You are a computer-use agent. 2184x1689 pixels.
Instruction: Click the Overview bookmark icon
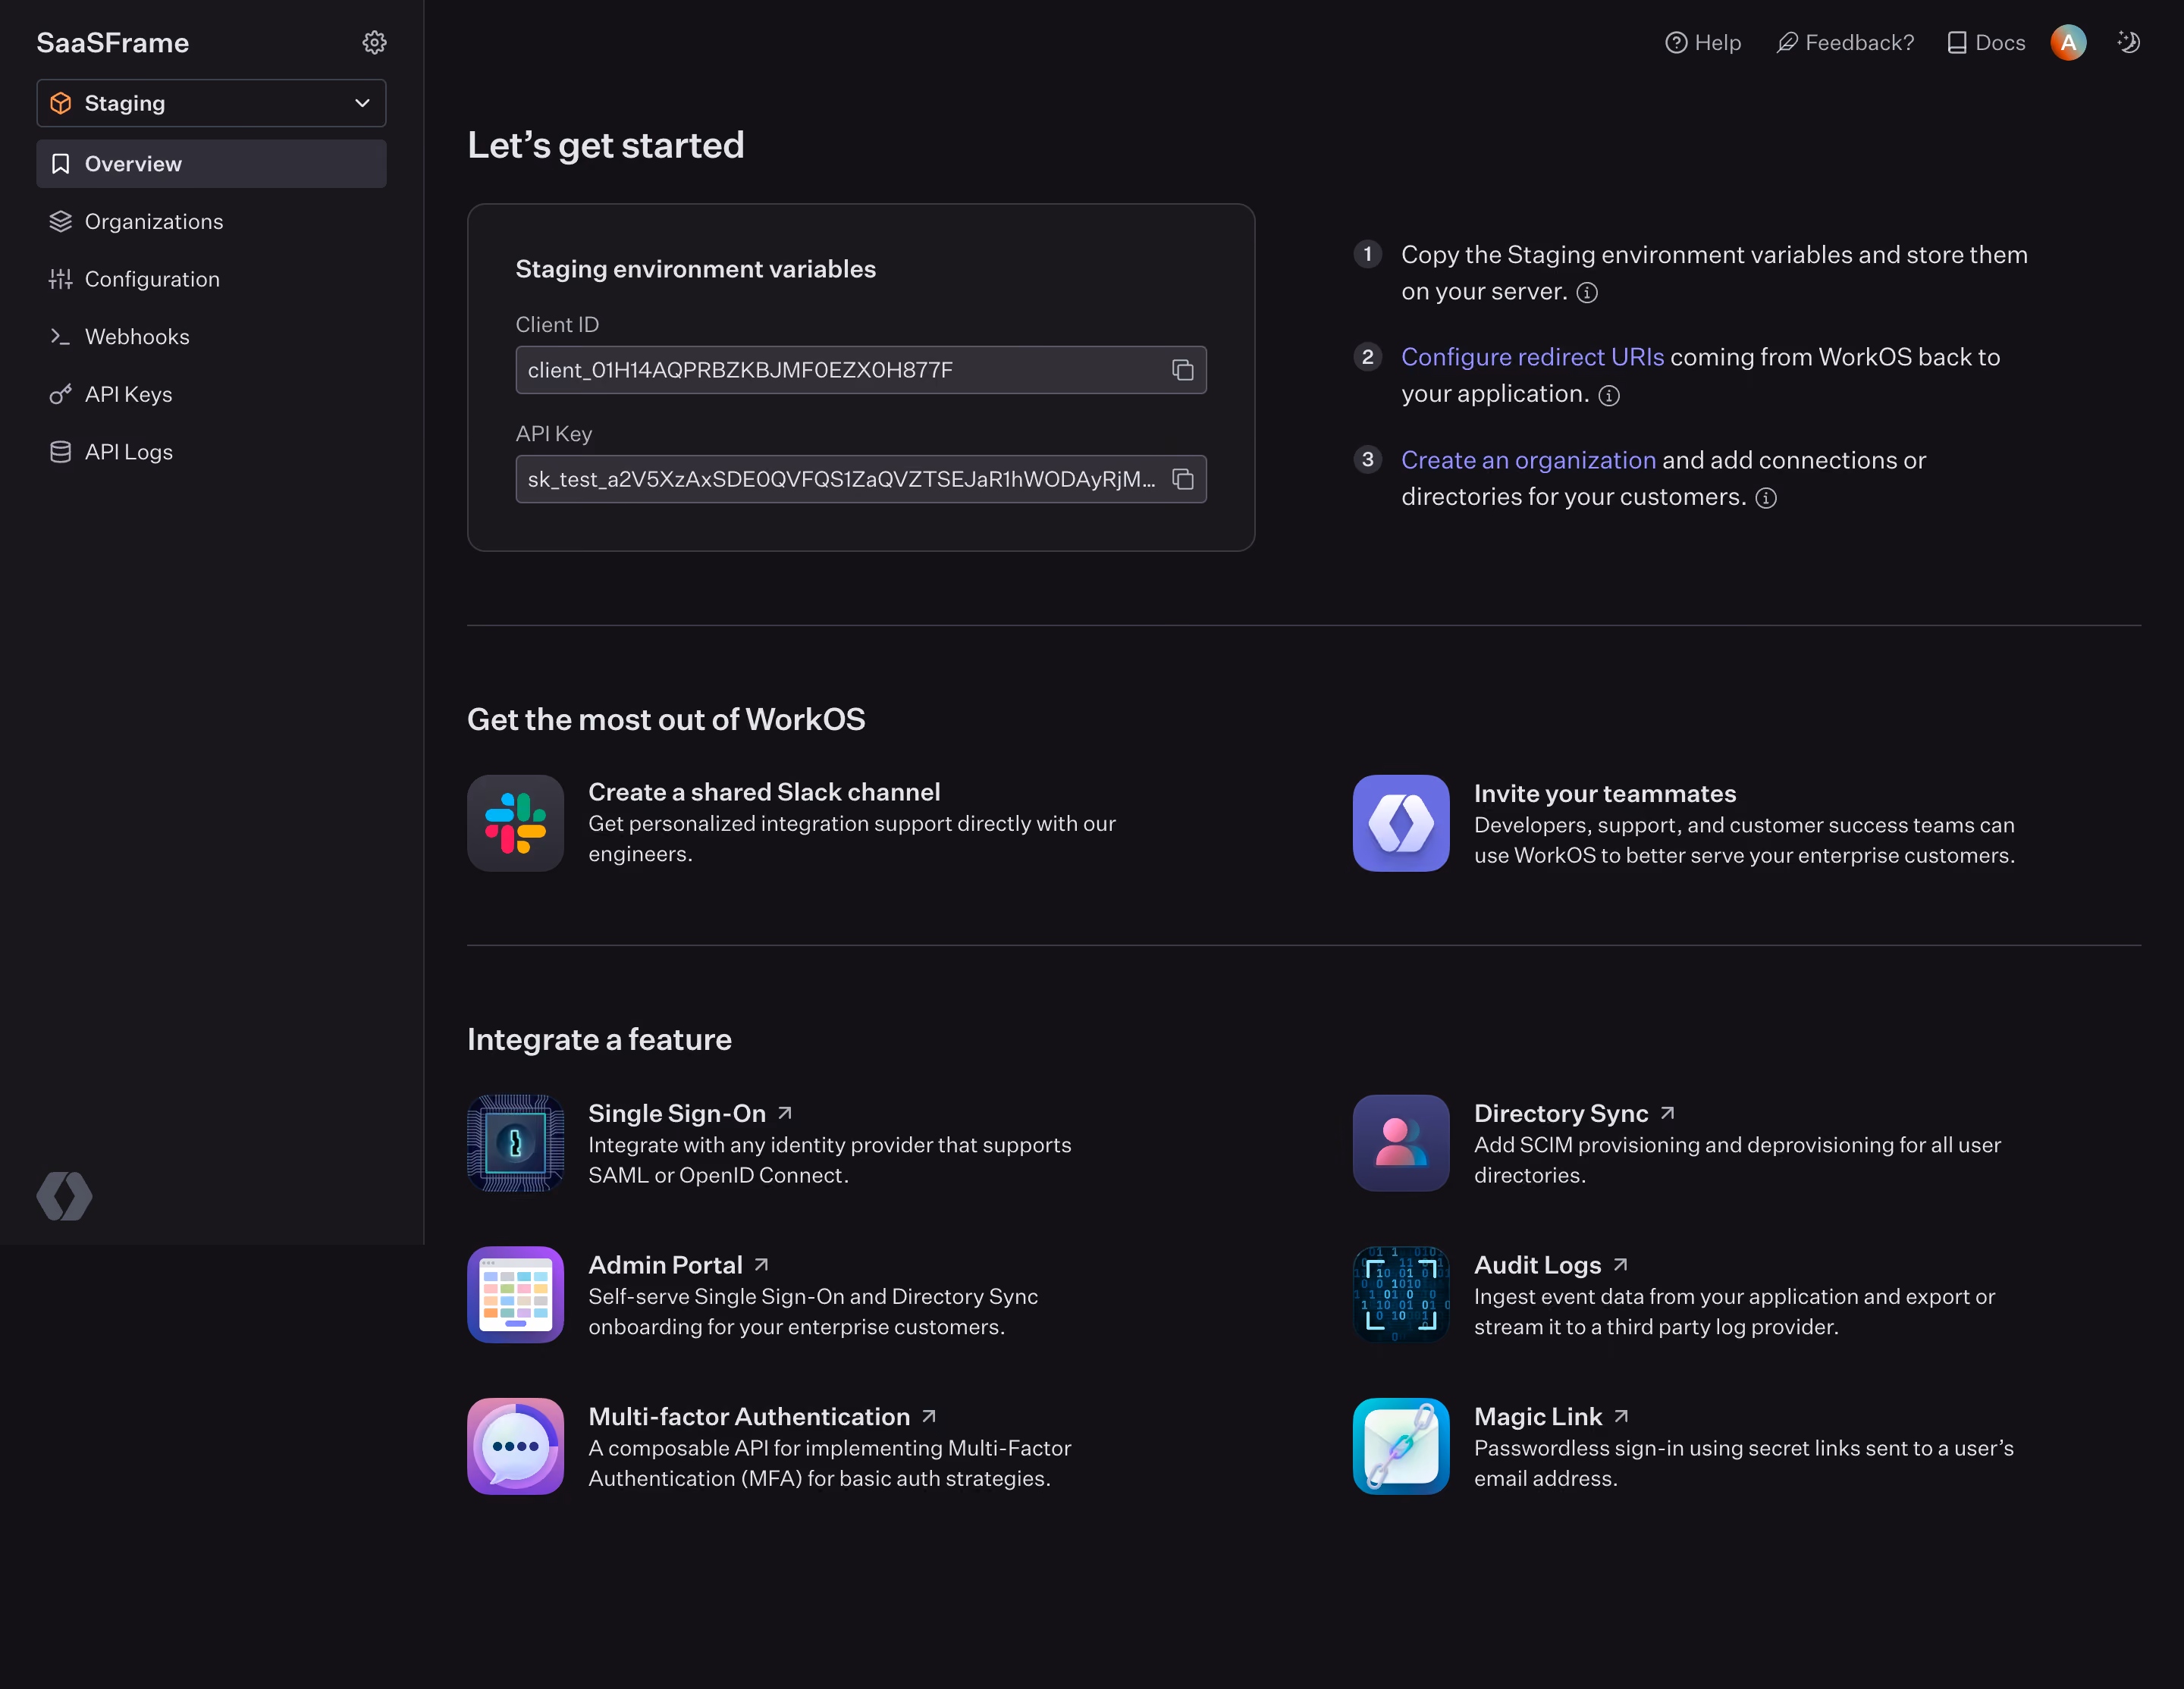[x=61, y=164]
